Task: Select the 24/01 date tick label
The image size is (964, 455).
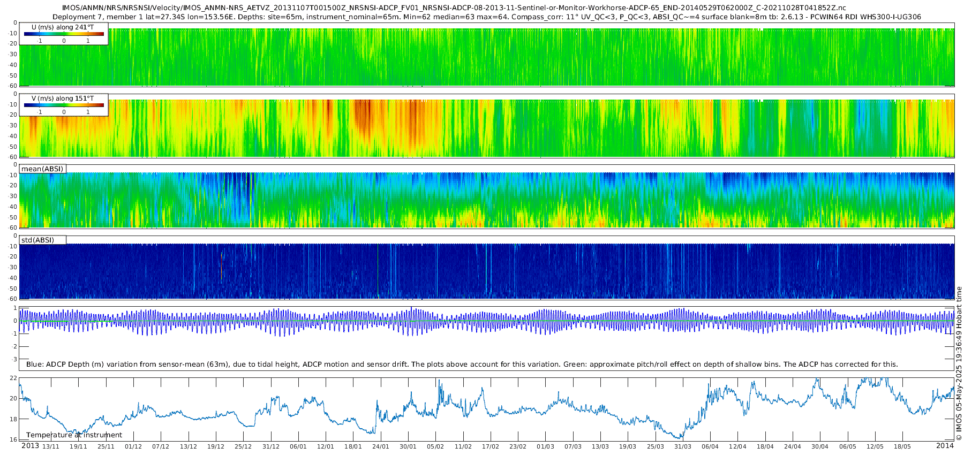Action: pyautogui.click(x=381, y=447)
